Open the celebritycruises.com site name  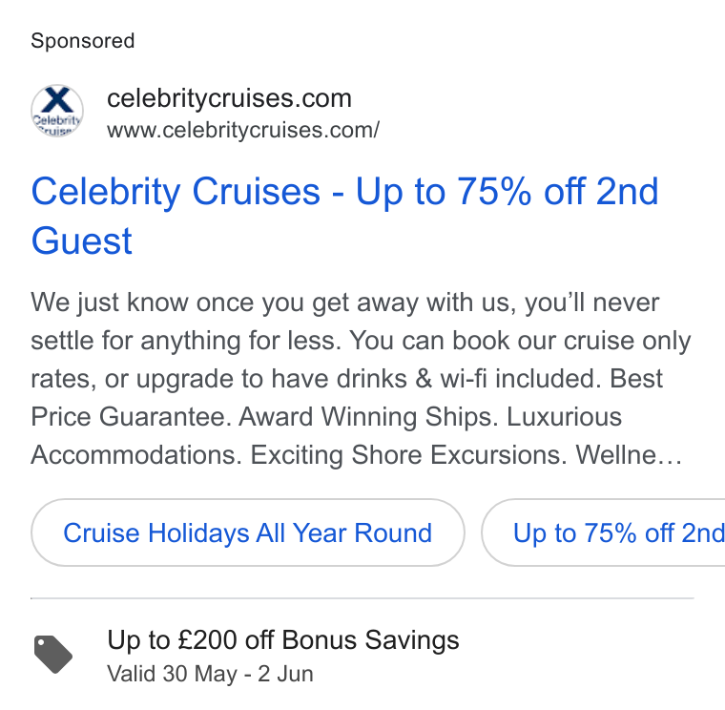(229, 98)
